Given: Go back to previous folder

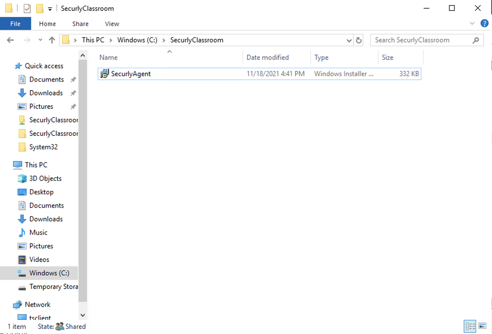Looking at the screenshot, I should (10, 40).
